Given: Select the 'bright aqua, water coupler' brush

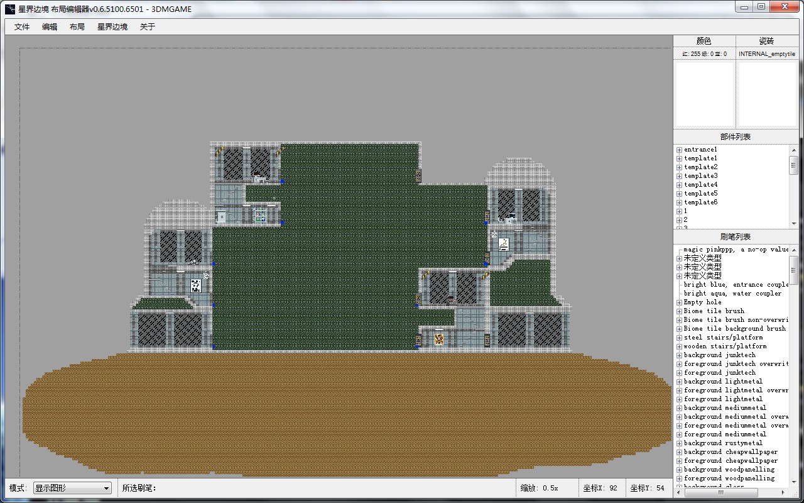Looking at the screenshot, I should tap(733, 294).
